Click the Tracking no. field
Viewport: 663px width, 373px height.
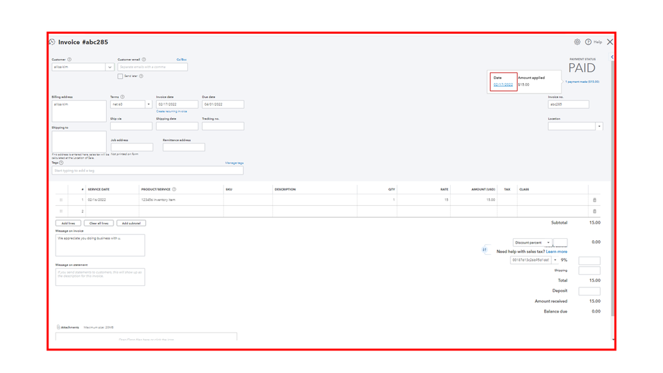[x=223, y=127]
